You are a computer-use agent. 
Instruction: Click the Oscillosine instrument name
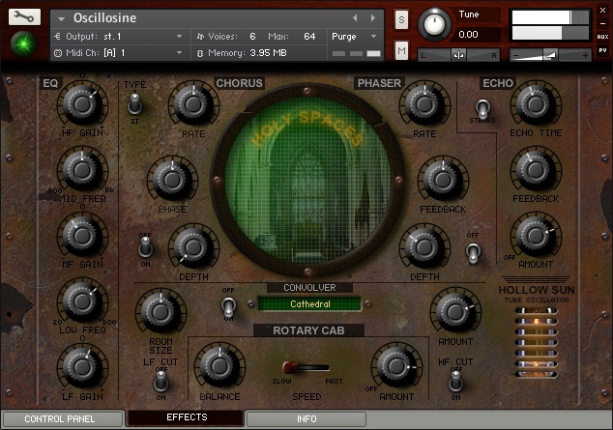click(x=106, y=18)
